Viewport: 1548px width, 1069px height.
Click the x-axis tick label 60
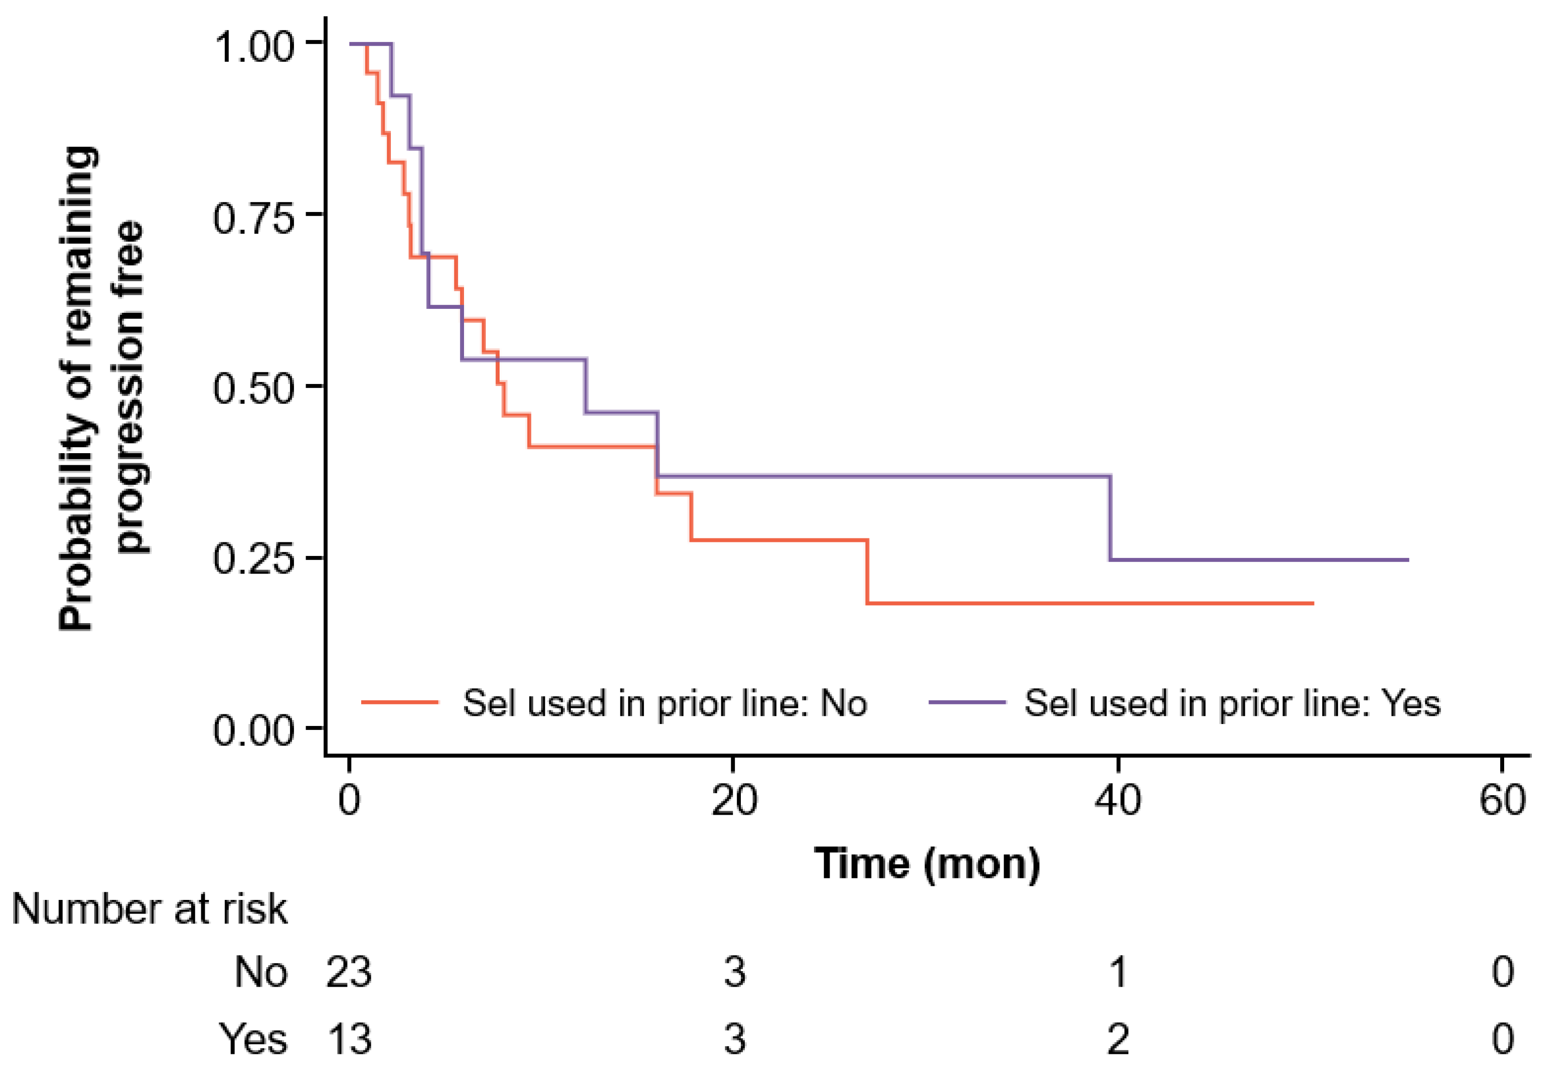coord(1503,800)
